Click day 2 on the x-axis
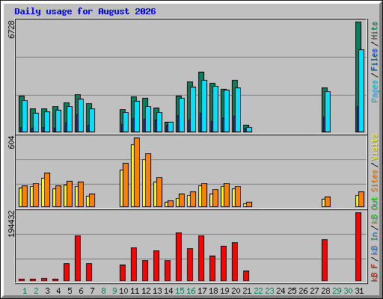383x299 pixels. coord(36,291)
